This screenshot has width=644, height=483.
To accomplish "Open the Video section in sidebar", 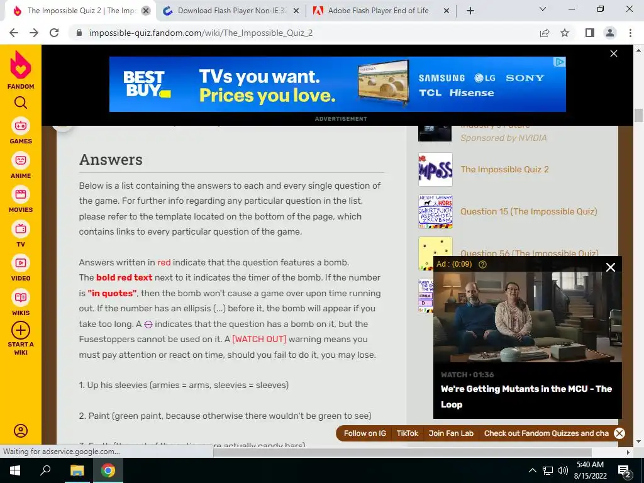I will 21,268.
